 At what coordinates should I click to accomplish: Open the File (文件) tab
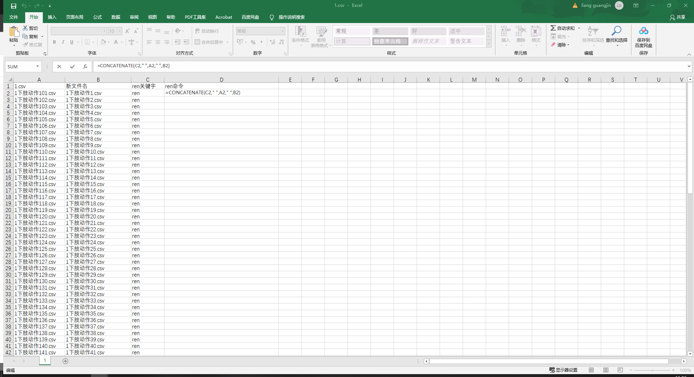tap(14, 17)
